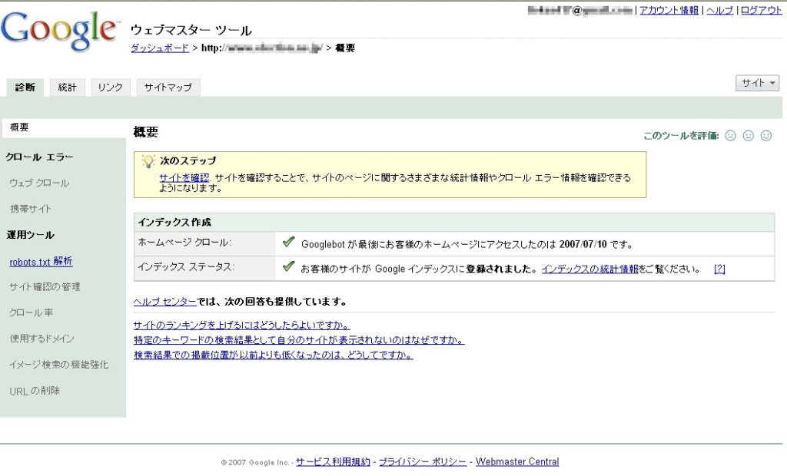
Task: Click the green checkmark for ホームページ クロール
Action: coord(289,243)
